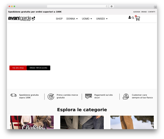Open the Buffalo category thumbnail
The width and height of the screenshot is (164, 139).
point(32,122)
